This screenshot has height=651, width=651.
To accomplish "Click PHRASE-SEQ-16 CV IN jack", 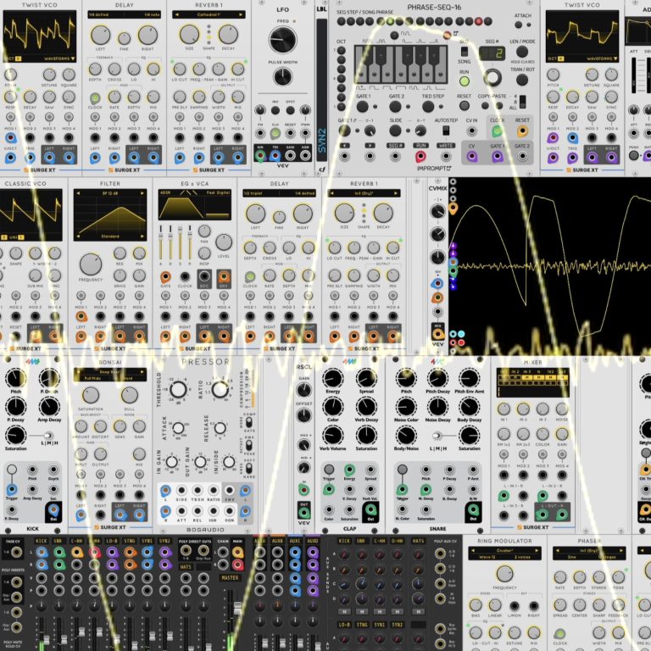I will pos(471,131).
